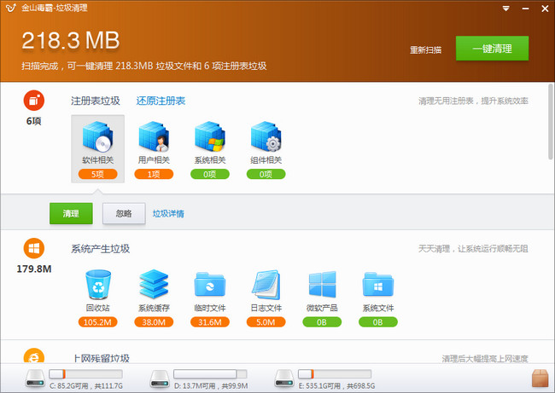
Task: Click the green 一键清理 button
Action: (492, 48)
